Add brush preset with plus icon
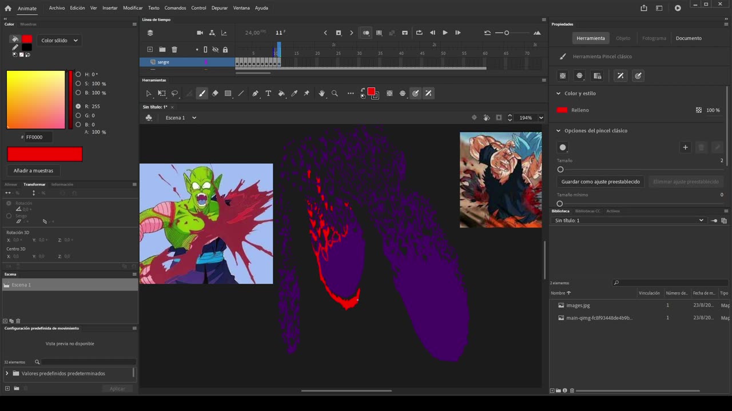The width and height of the screenshot is (732, 411). 685,147
